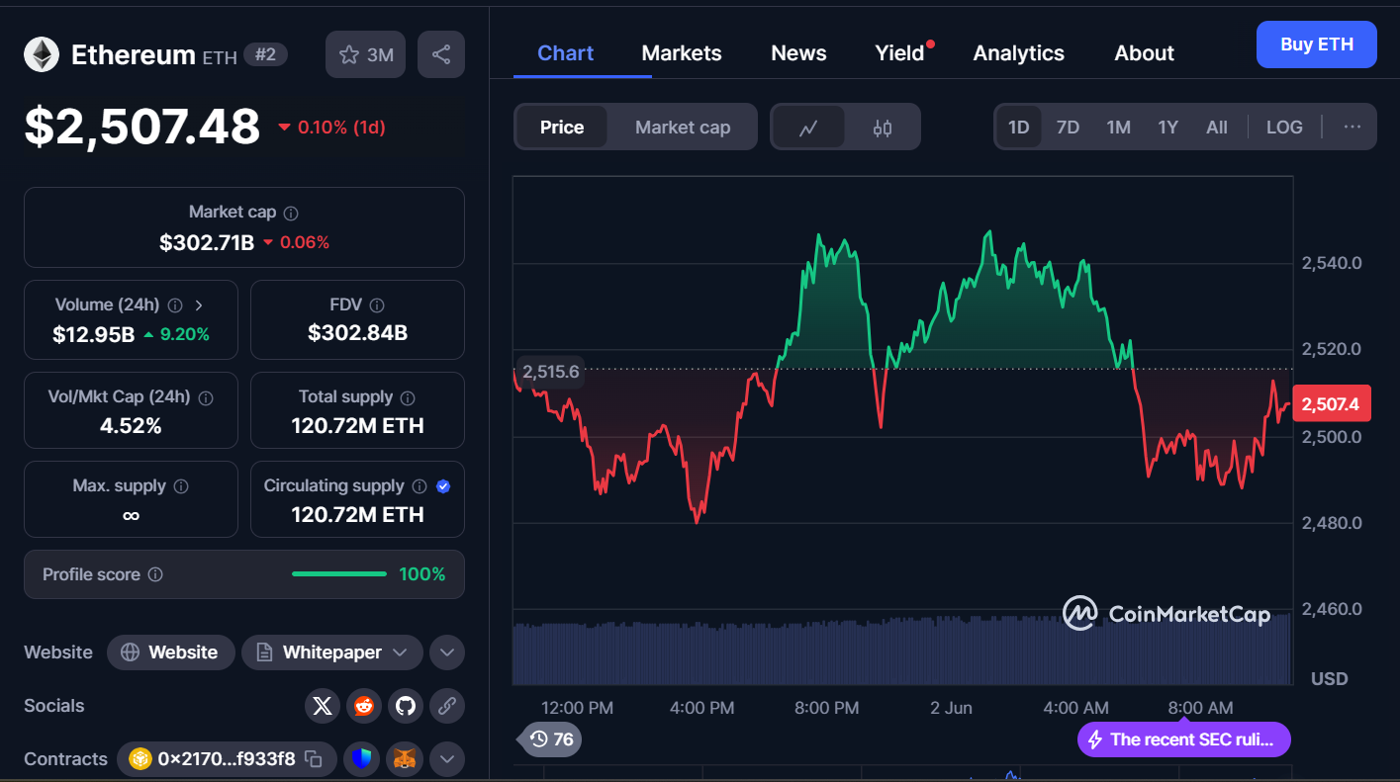
Task: Click the 8:00 PM time axis label
Action: click(827, 708)
